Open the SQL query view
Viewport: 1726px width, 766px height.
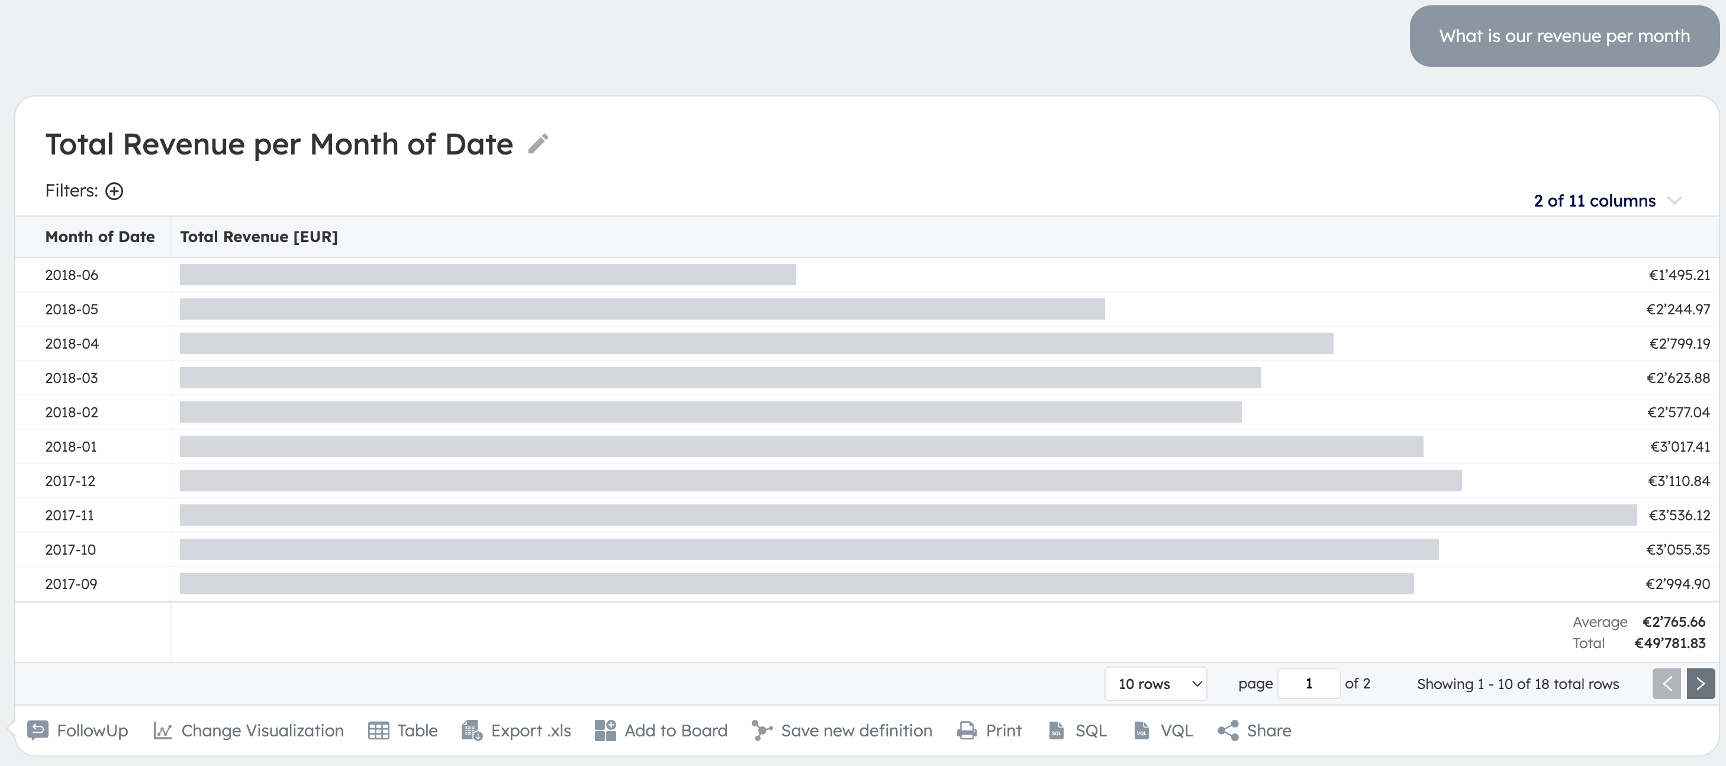[x=1077, y=730]
